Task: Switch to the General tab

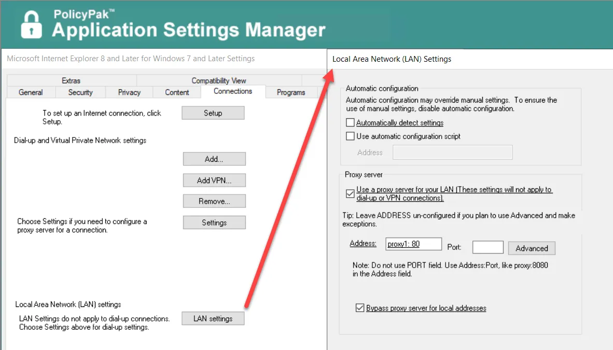Action: (31, 92)
